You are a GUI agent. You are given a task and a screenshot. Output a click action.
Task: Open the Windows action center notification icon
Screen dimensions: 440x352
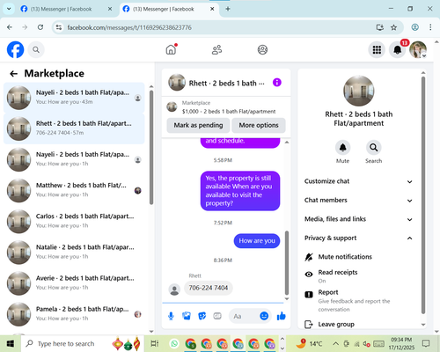coord(426,343)
